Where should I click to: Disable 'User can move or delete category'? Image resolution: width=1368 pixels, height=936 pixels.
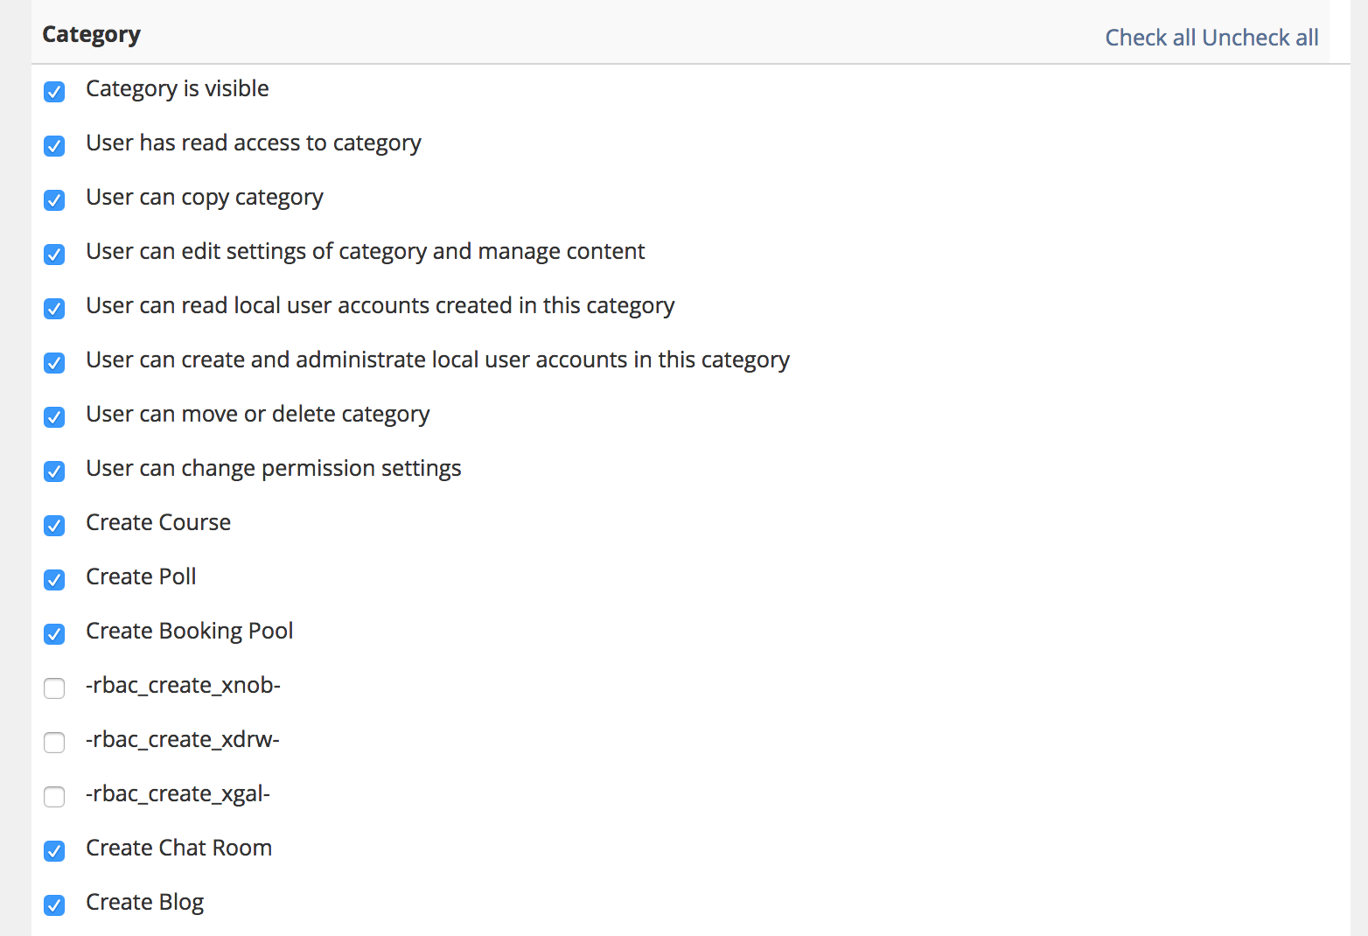[x=54, y=416]
